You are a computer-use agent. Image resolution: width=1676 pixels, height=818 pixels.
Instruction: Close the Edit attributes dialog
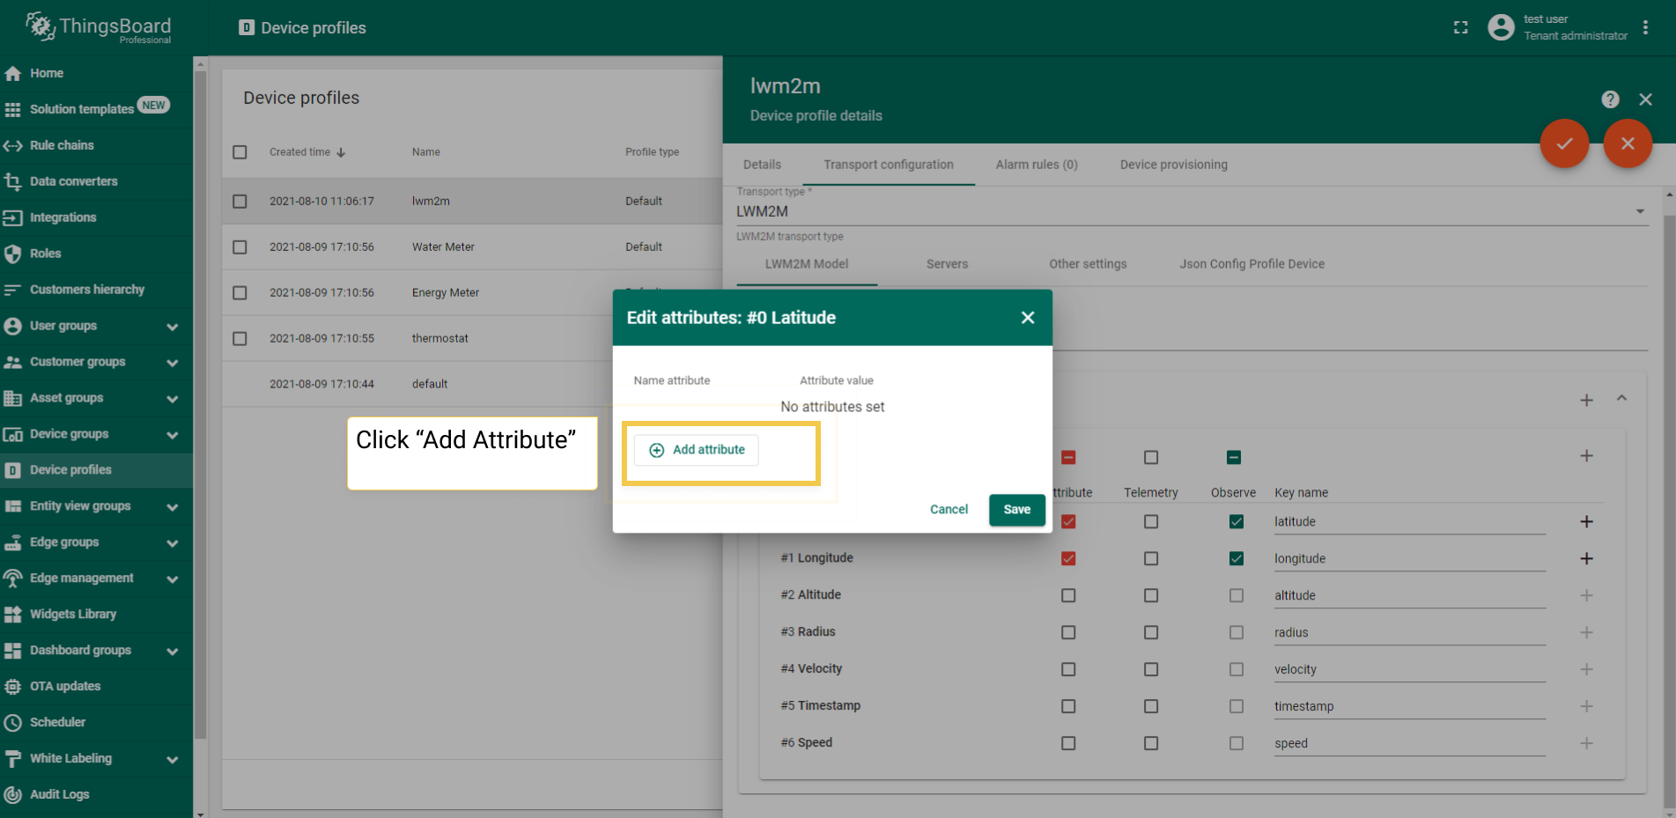coord(1028,318)
